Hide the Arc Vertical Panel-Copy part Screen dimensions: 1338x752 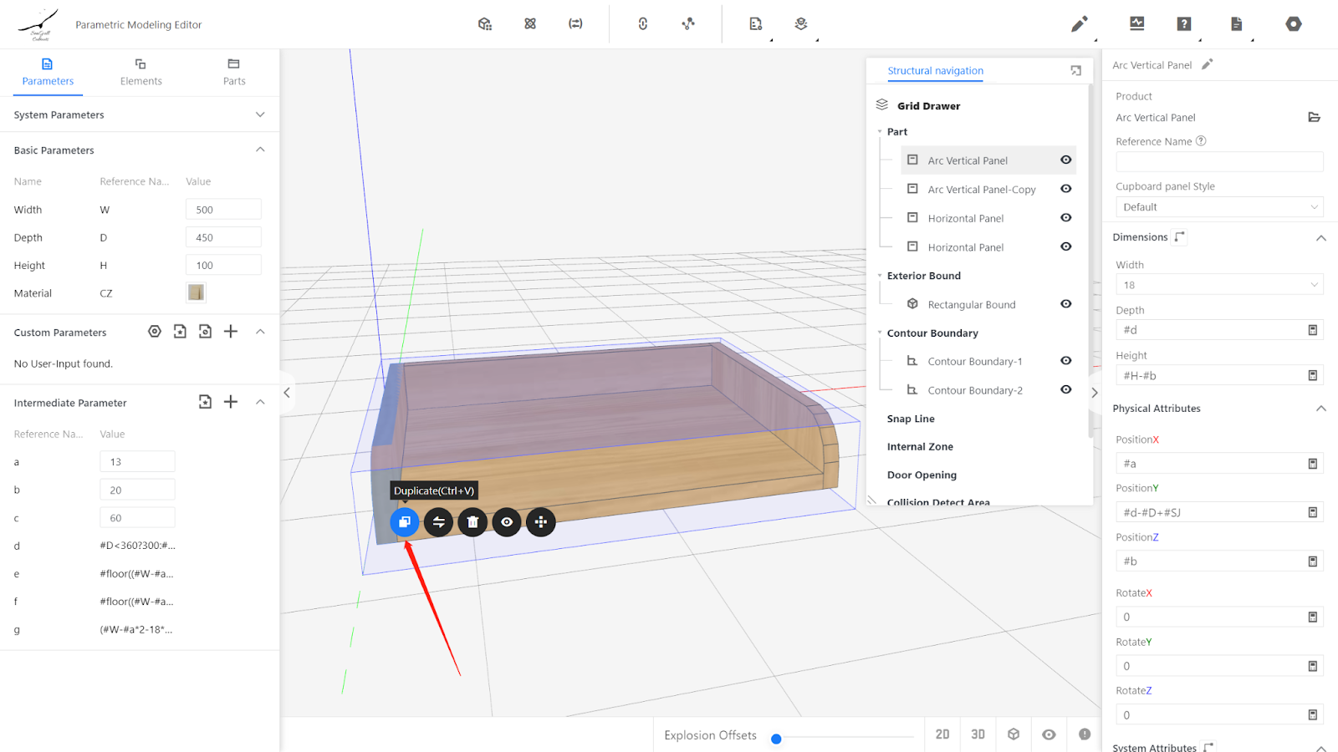coord(1065,189)
